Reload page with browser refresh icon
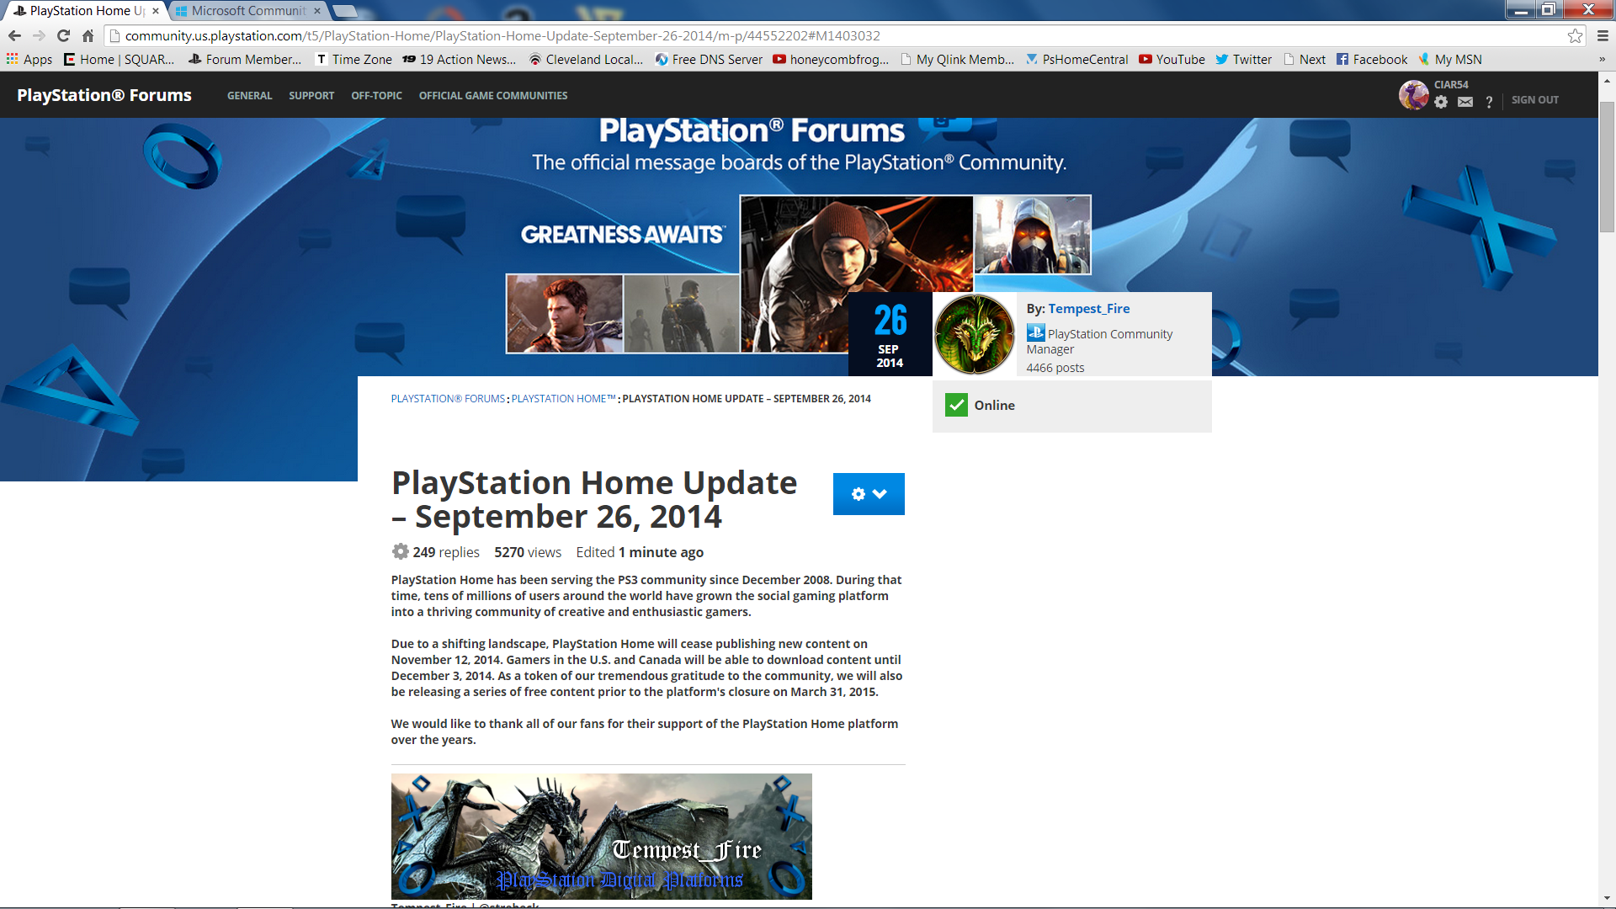 click(63, 35)
